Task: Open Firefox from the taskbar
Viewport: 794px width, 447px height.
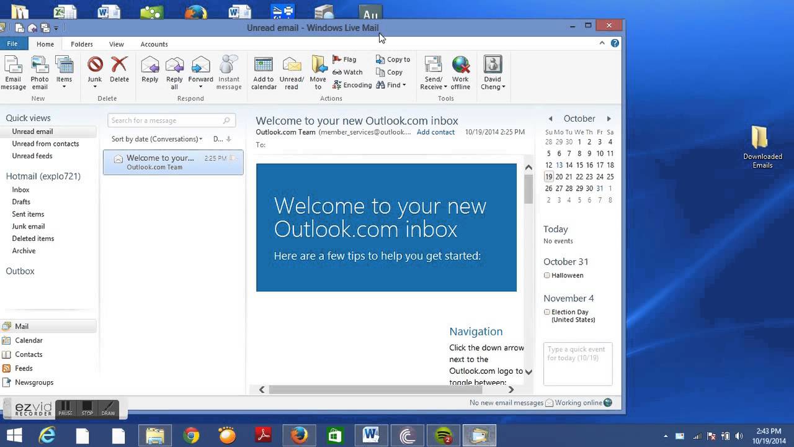Action: [x=299, y=436]
